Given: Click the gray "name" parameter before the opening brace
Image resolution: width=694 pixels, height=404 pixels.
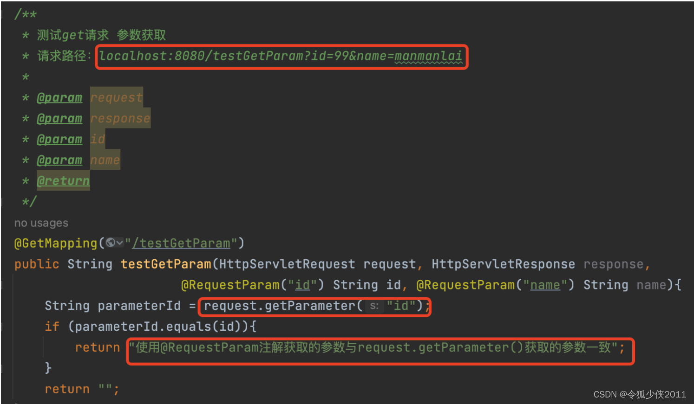Looking at the screenshot, I should pos(651,285).
